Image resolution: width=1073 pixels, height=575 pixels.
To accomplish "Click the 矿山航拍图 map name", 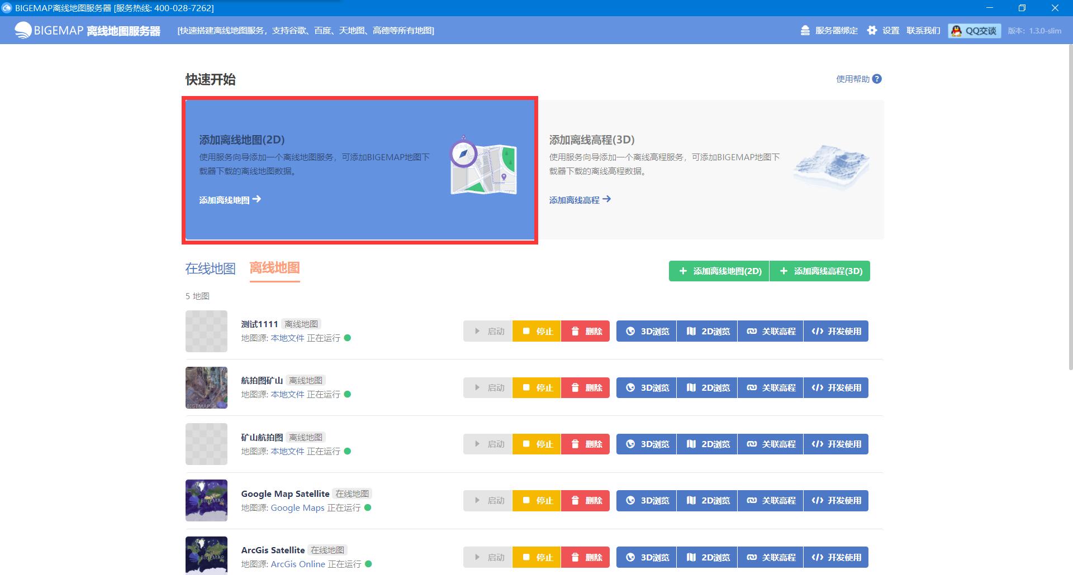I will point(262,438).
